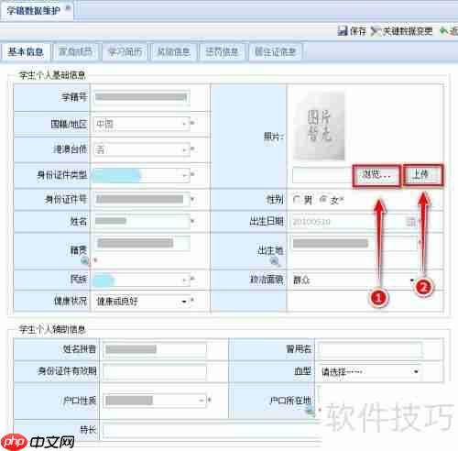Click the 性别 label
The image size is (458, 451).
[275, 200]
